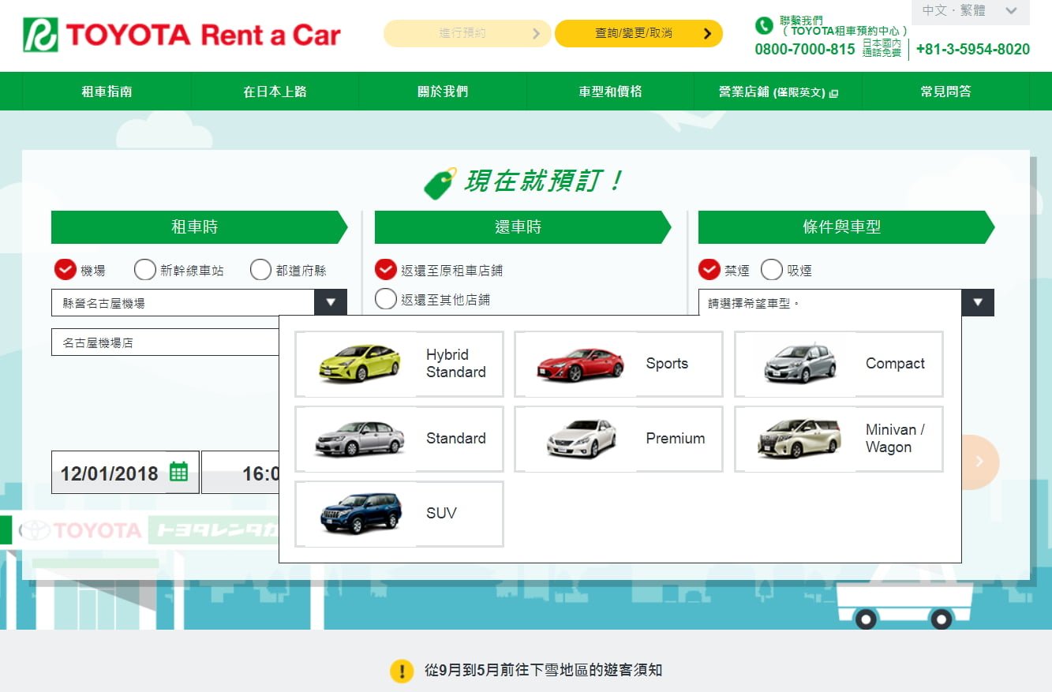Image resolution: width=1052 pixels, height=692 pixels.
Task: Click the external link icon beside 營業店鋪
Action: point(834,93)
